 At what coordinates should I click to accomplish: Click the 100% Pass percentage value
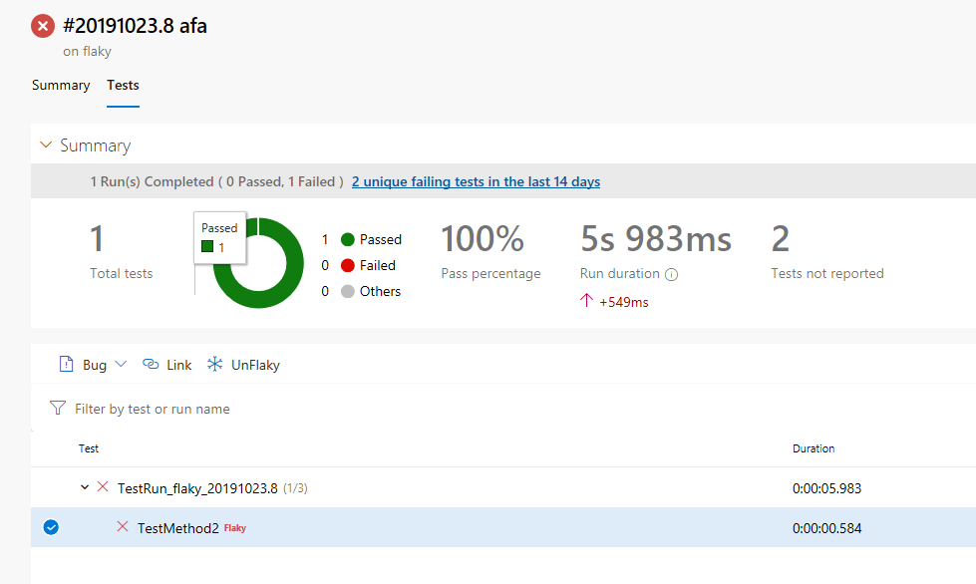(483, 239)
